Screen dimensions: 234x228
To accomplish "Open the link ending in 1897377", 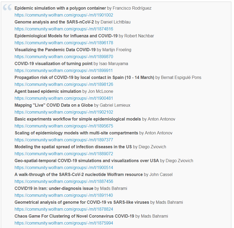I will (x=64, y=140).
